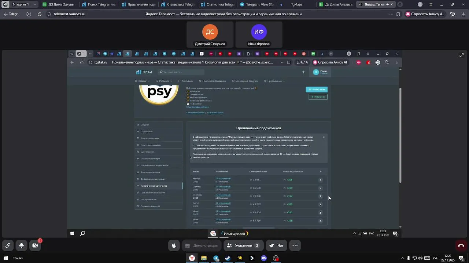Click the Читать канал button
469x263 pixels.
click(x=317, y=89)
